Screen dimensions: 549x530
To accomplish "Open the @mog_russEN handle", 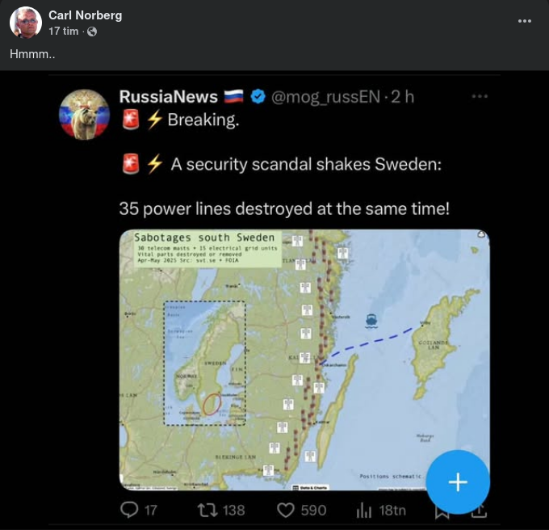I will pyautogui.click(x=325, y=97).
